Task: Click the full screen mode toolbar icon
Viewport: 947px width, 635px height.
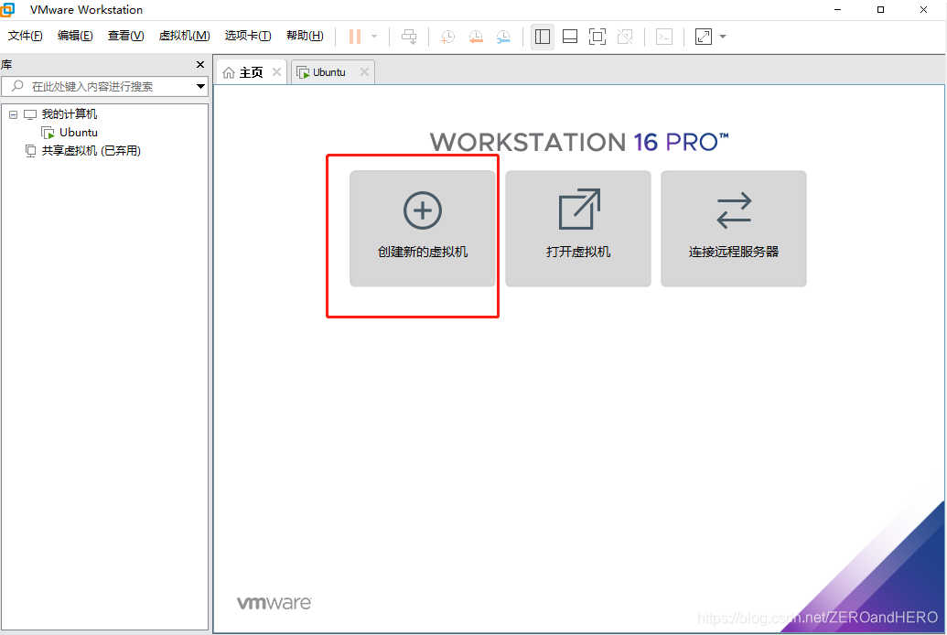Action: click(597, 37)
